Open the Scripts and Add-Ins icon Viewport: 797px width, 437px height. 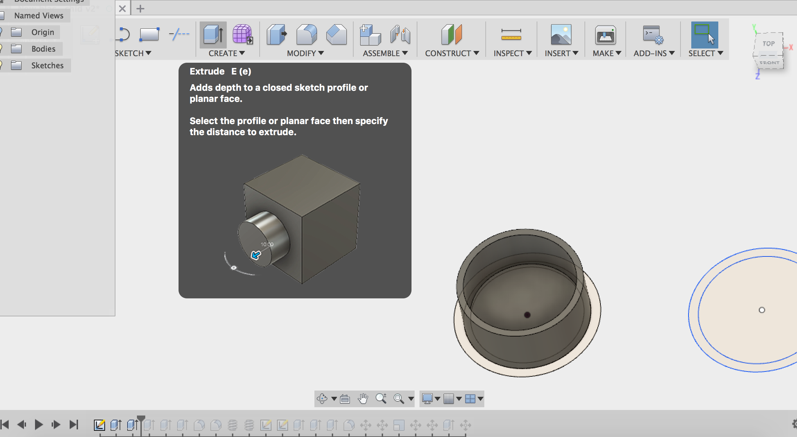[653, 35]
